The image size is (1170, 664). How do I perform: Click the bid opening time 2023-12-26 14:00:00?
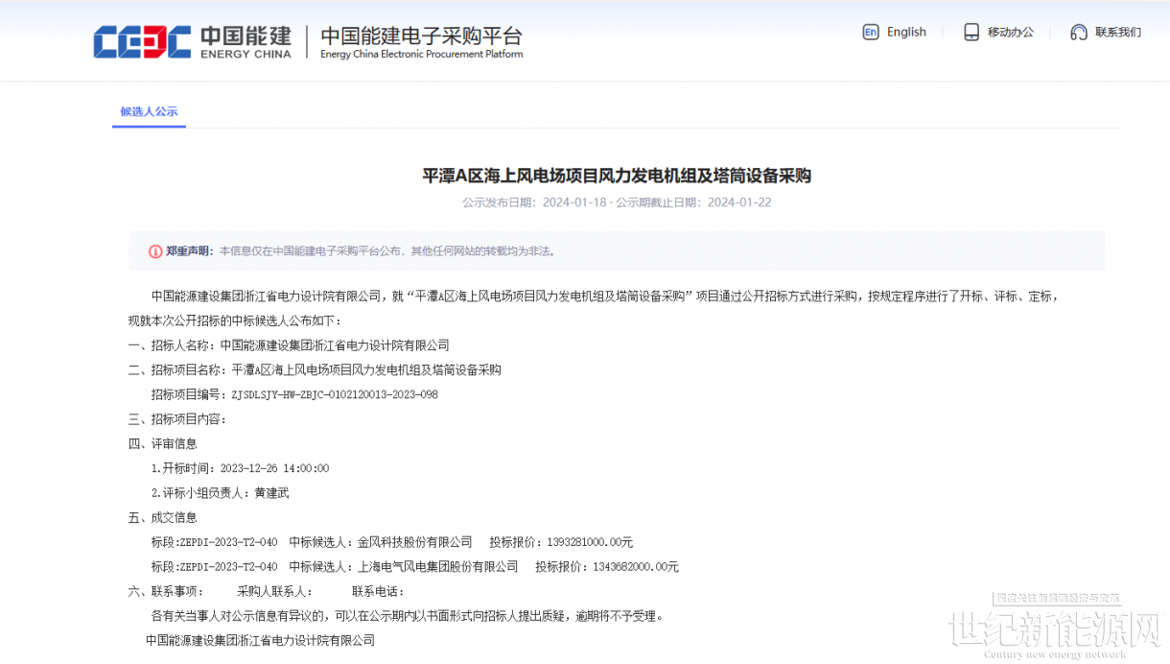(x=274, y=468)
